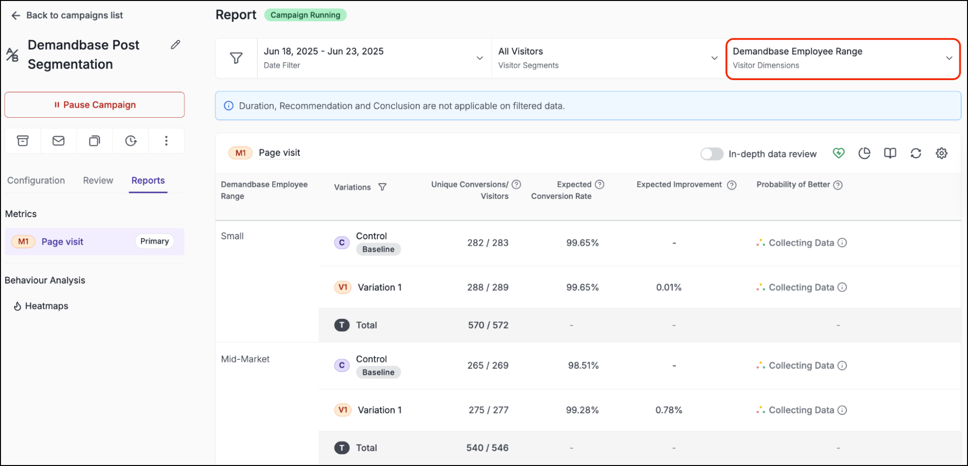Open the campaign history clock icon

(131, 141)
